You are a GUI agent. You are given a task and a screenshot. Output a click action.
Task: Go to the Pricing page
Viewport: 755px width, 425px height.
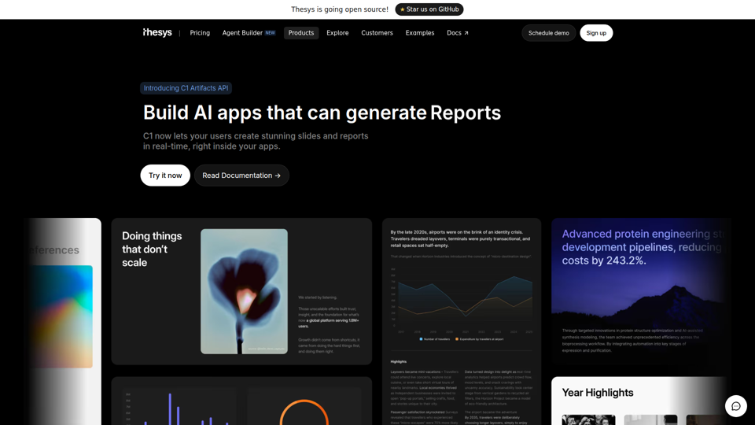[x=200, y=33]
